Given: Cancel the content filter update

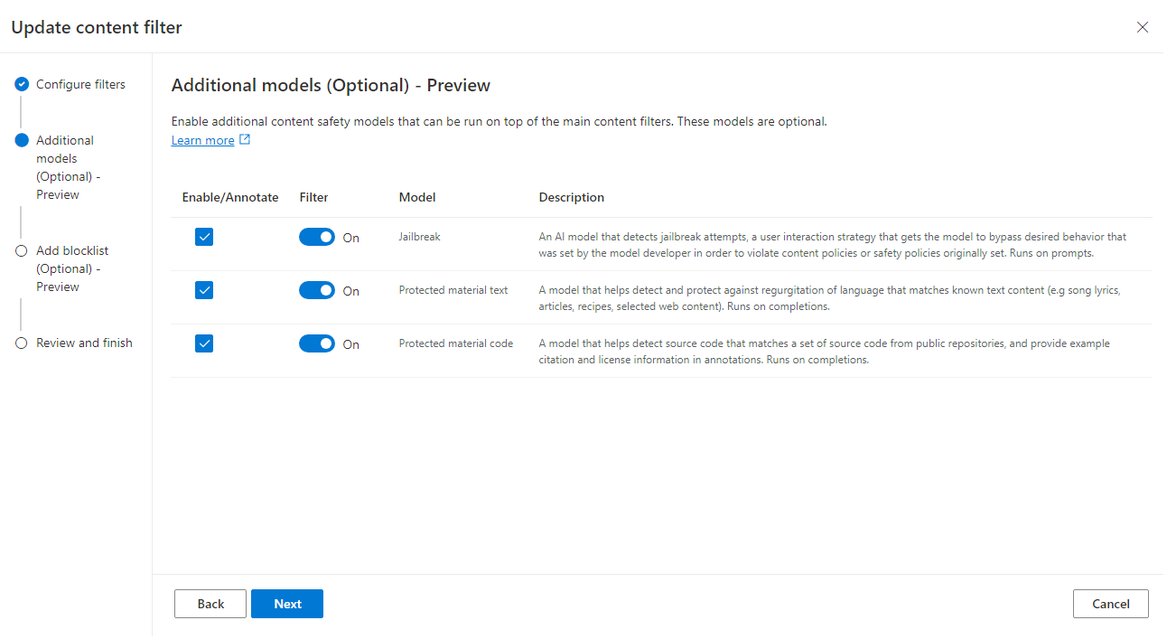Looking at the screenshot, I should (x=1111, y=604).
